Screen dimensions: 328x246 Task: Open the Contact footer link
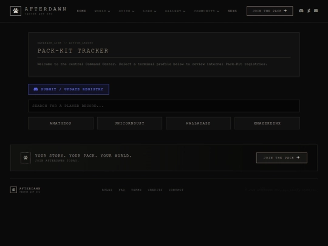tap(176, 190)
